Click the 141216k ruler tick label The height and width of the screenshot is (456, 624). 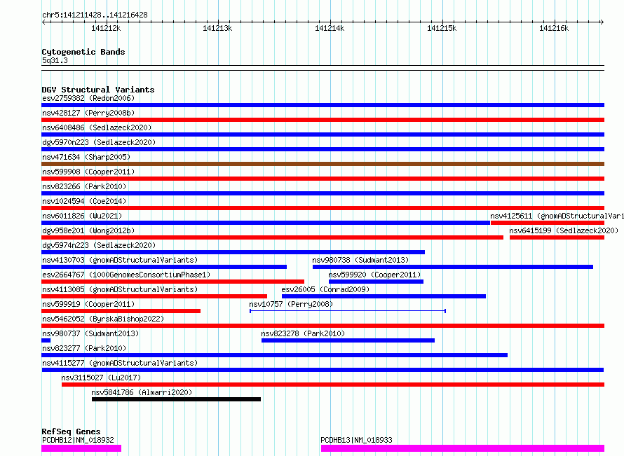click(554, 28)
